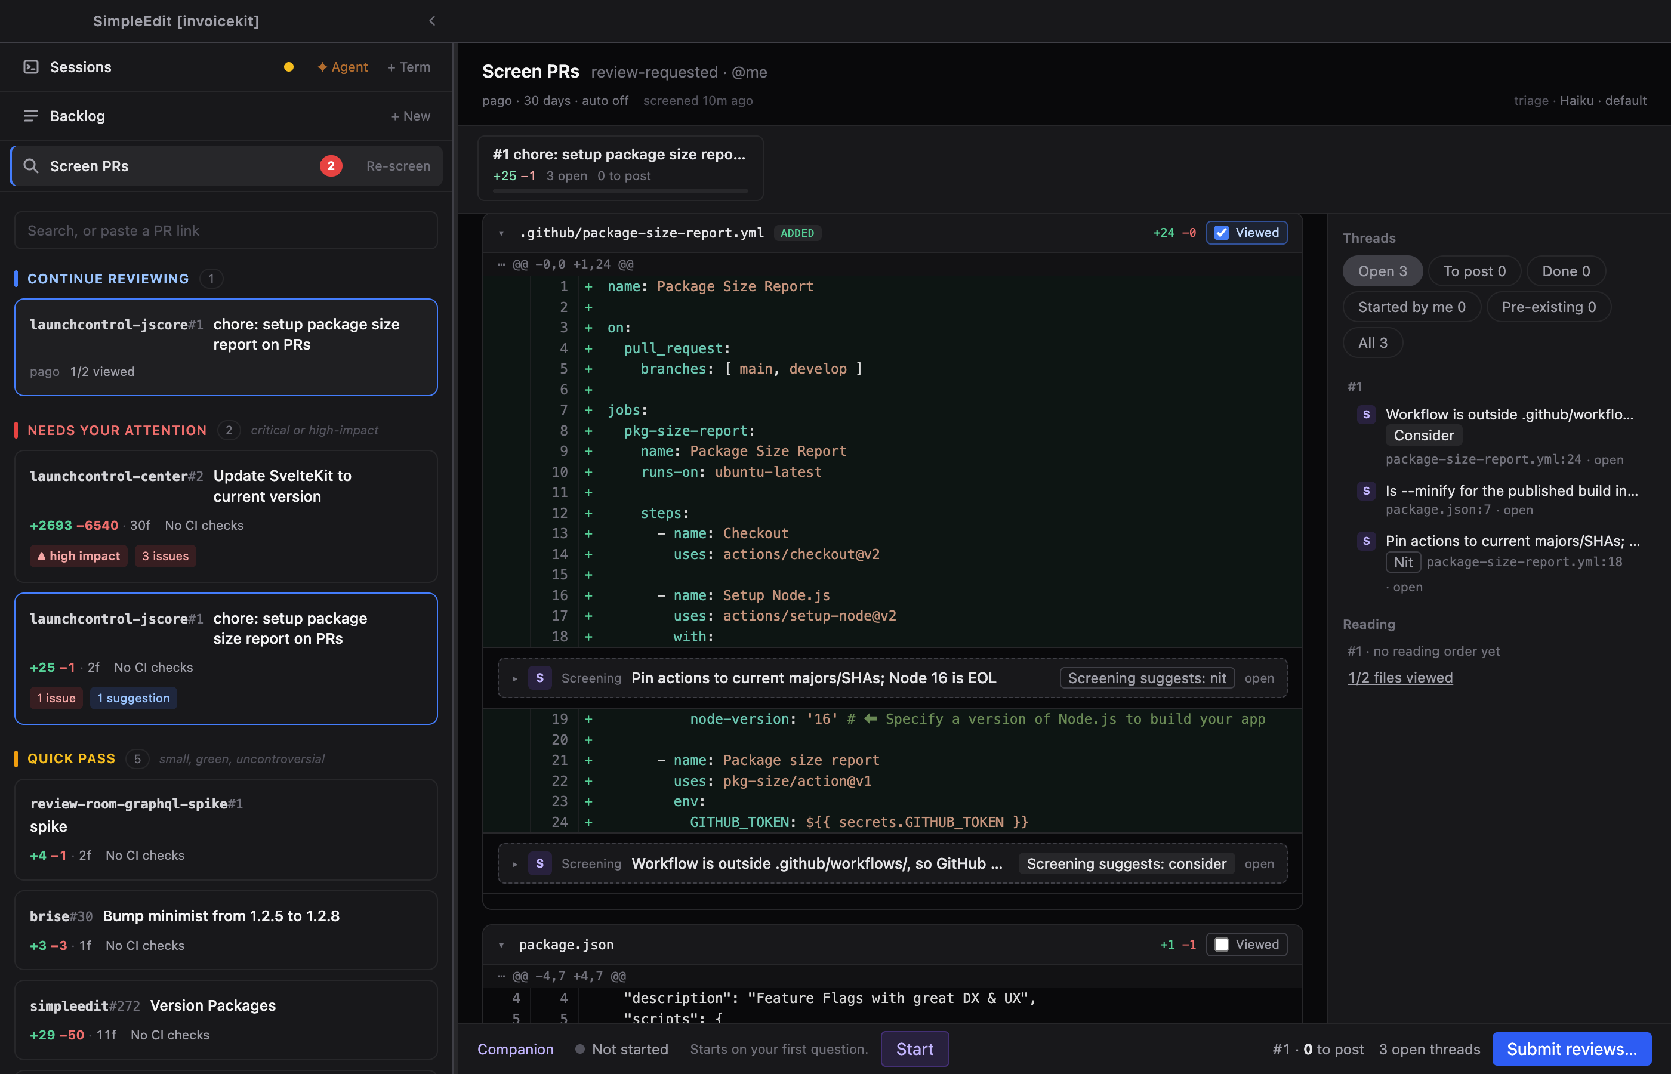Image resolution: width=1671 pixels, height=1074 pixels.
Task: Focus the Search or paste a PR link field
Action: click(x=226, y=230)
